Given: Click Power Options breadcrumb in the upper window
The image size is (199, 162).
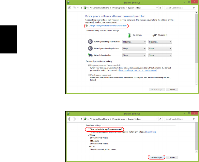Looking at the screenshot, I should [x=118, y=8].
